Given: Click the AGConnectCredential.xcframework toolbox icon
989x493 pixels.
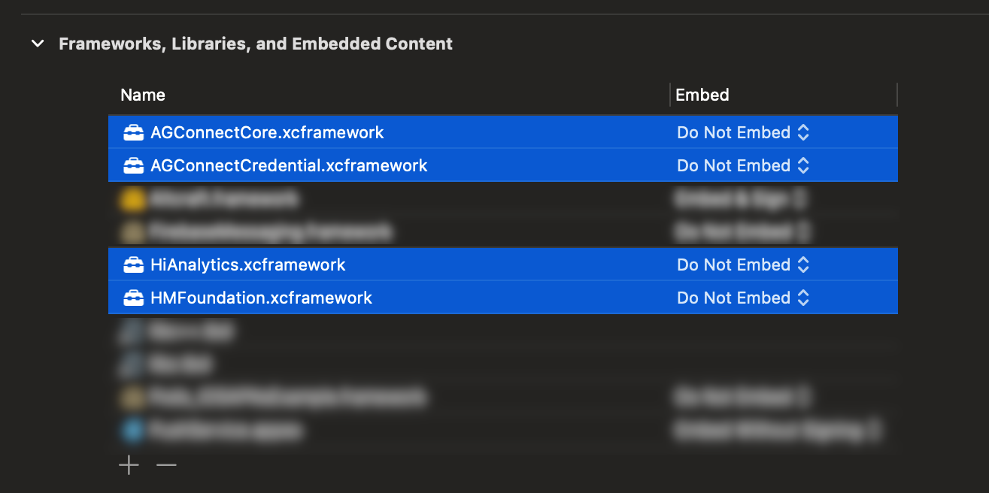Looking at the screenshot, I should point(133,166).
